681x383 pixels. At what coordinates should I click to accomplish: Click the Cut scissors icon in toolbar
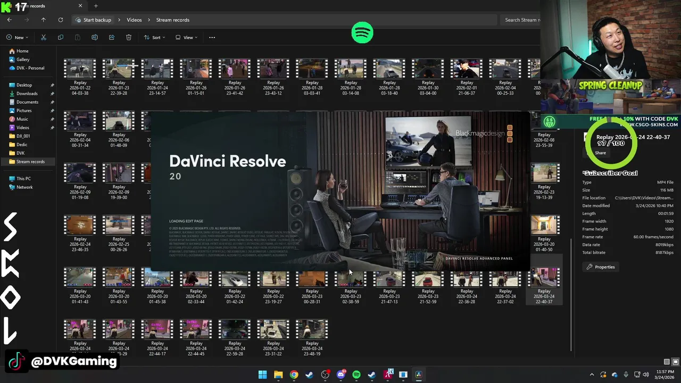[x=44, y=37]
